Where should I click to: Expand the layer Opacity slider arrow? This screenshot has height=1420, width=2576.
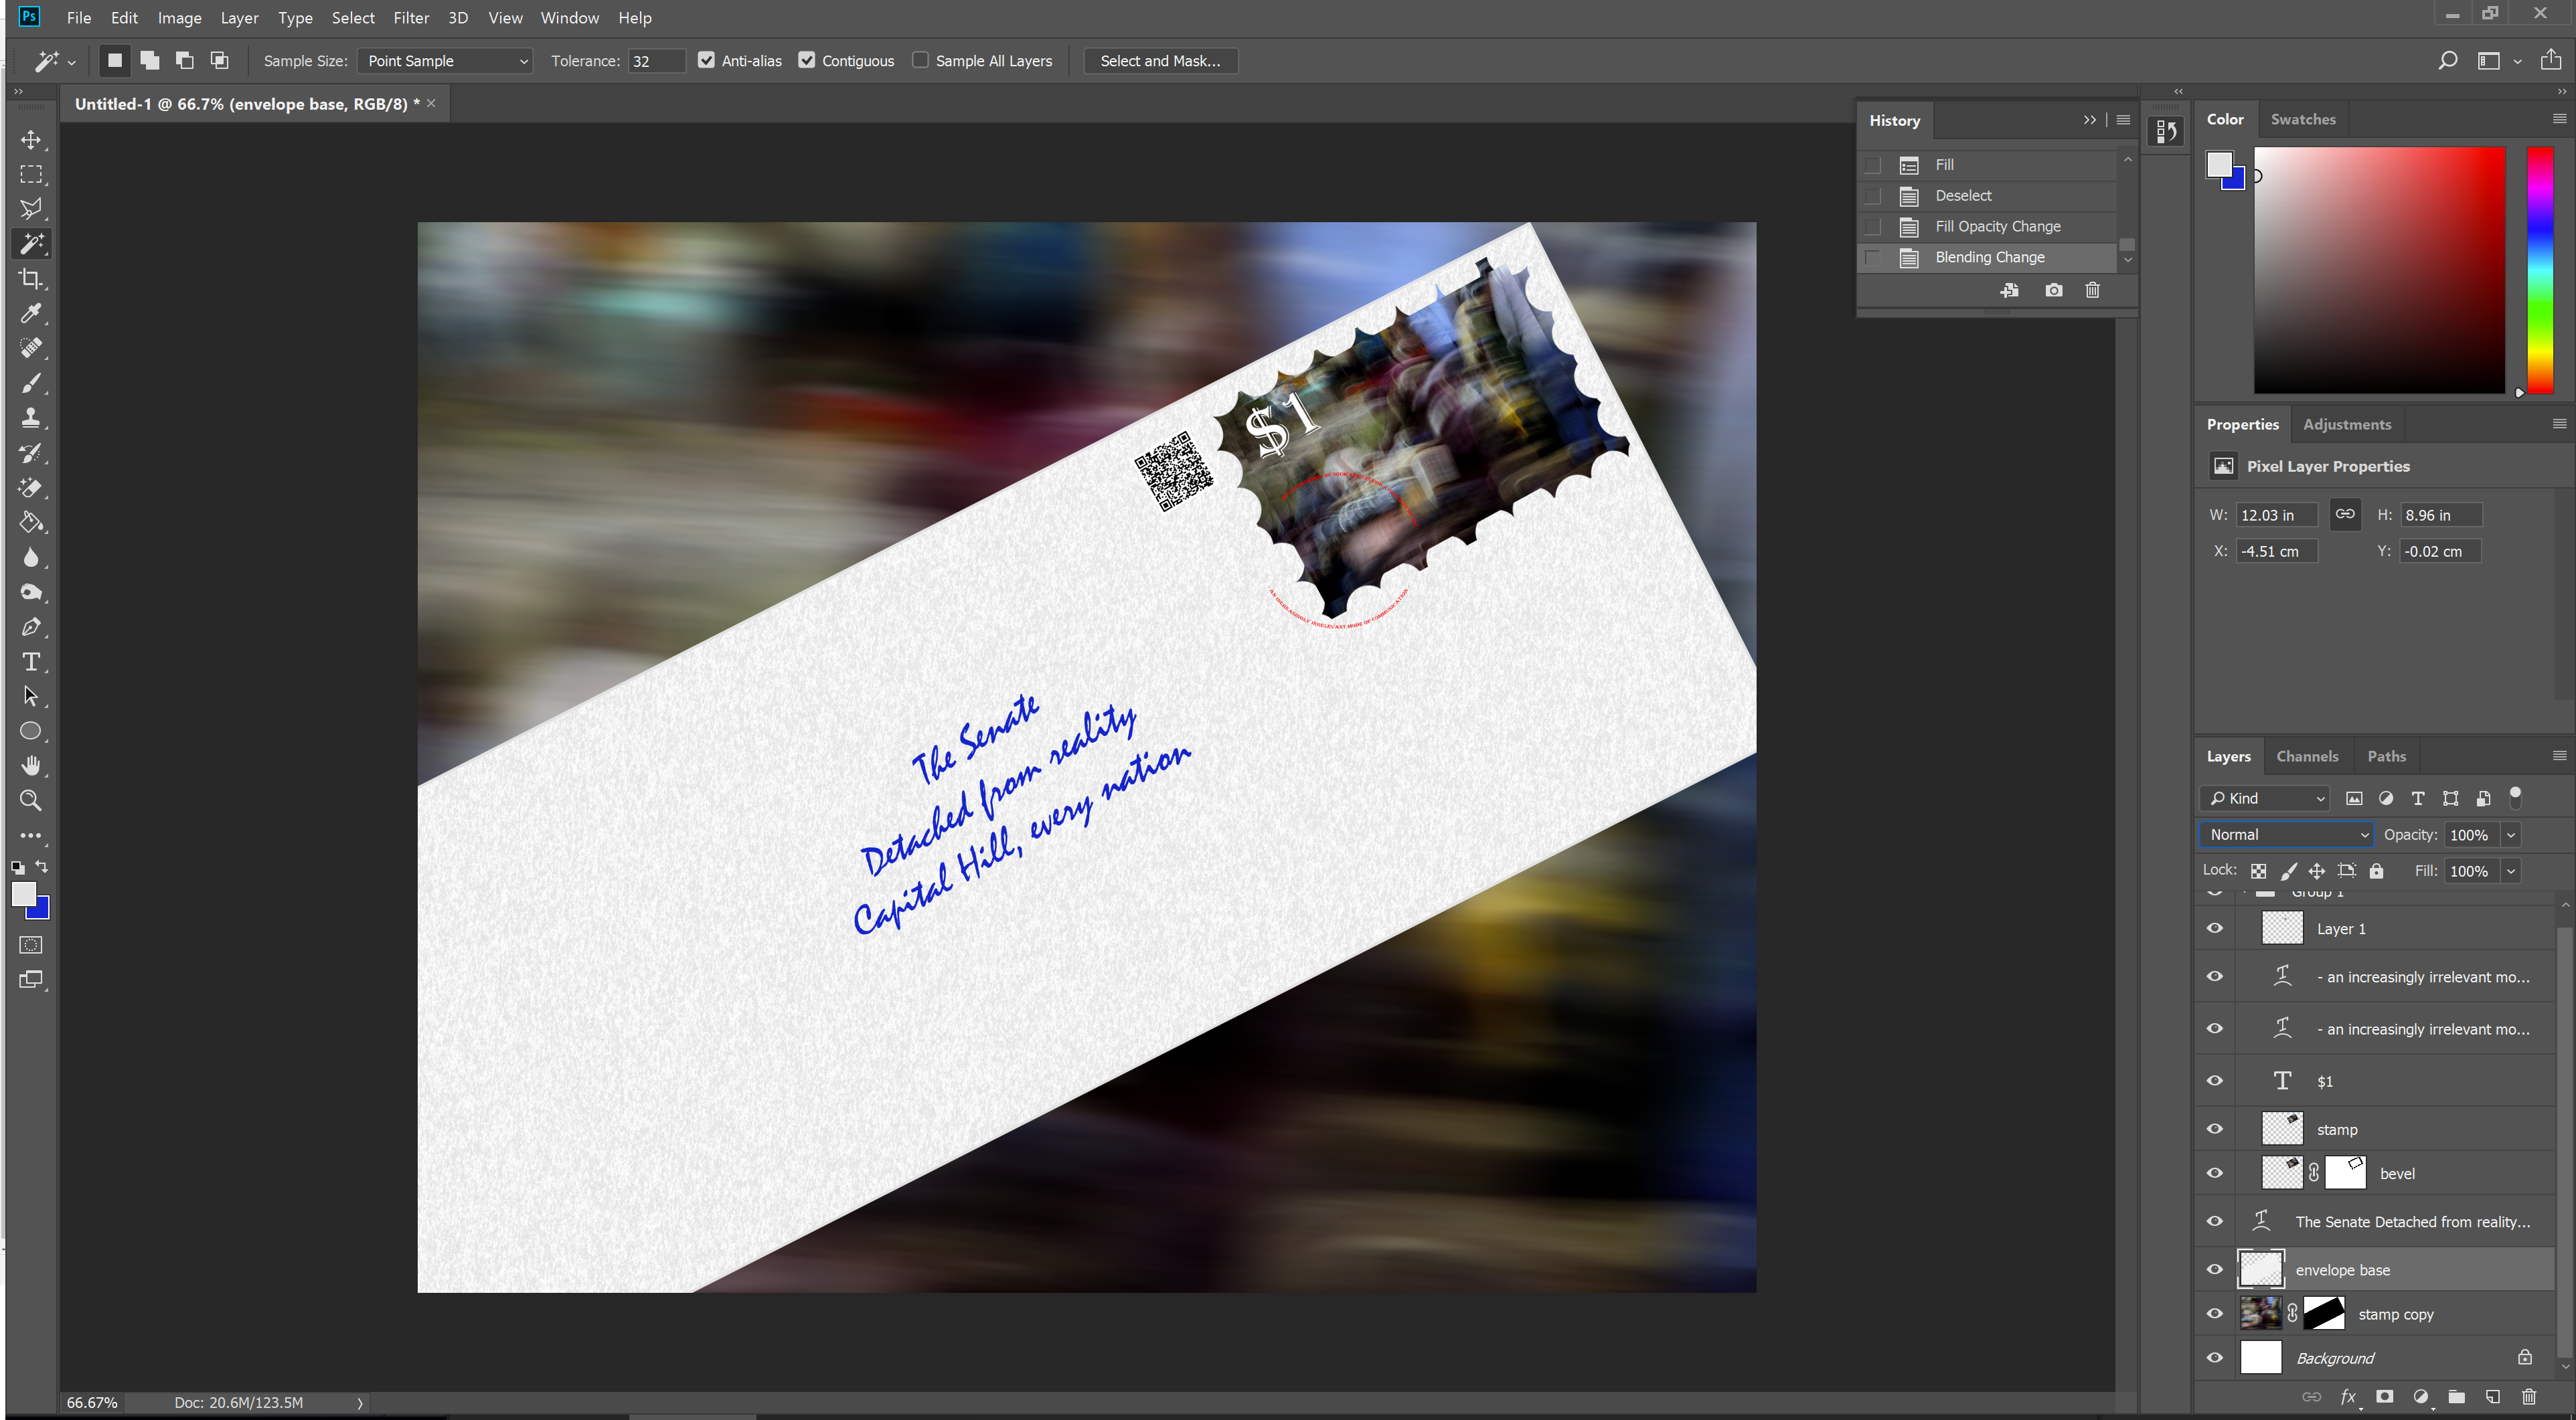click(x=2510, y=834)
